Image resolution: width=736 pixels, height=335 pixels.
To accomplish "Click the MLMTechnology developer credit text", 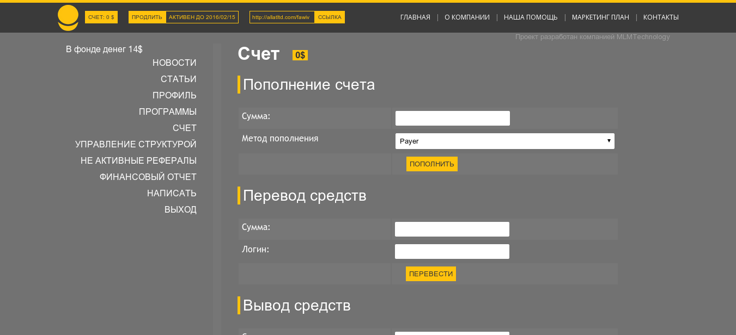I will coord(593,37).
